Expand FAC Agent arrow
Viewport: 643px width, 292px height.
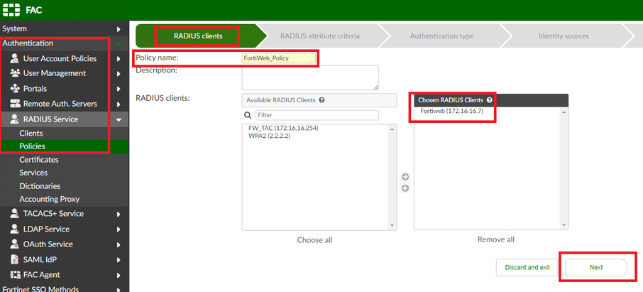coord(119,275)
